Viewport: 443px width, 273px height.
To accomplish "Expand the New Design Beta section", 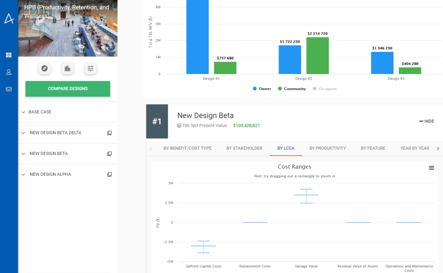I will pos(48,154).
